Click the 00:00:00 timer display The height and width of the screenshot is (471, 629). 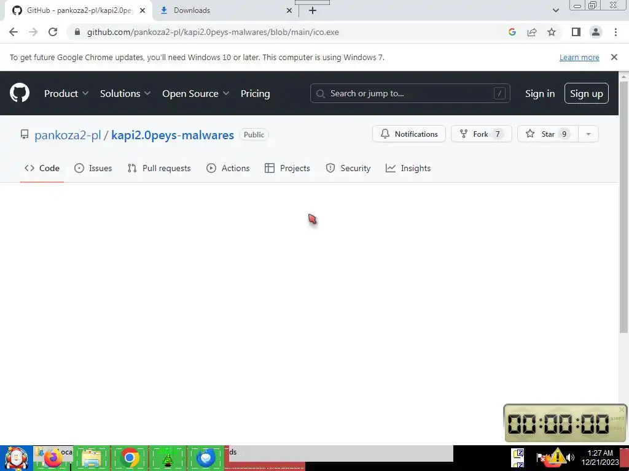click(558, 424)
